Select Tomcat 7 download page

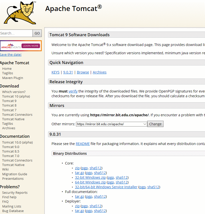pyautogui.click(x=9, y=110)
